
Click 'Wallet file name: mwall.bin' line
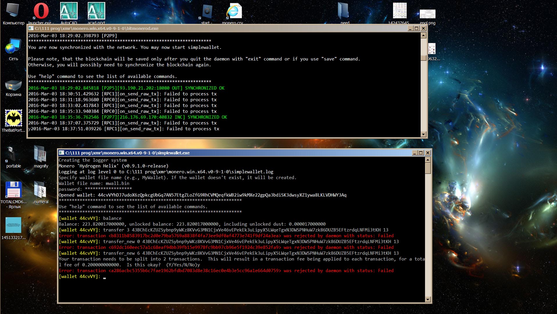(x=94, y=183)
